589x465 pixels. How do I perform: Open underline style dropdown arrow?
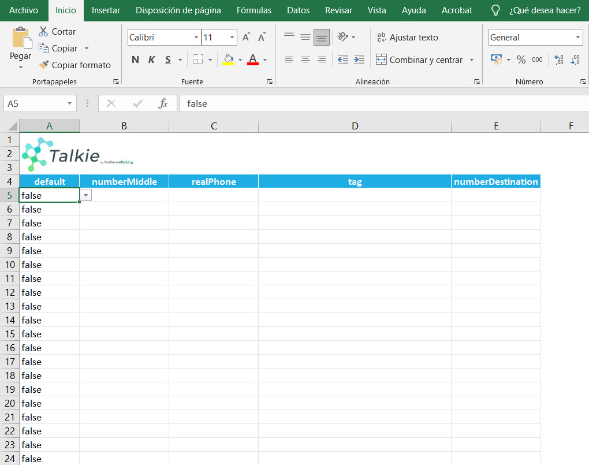[180, 59]
